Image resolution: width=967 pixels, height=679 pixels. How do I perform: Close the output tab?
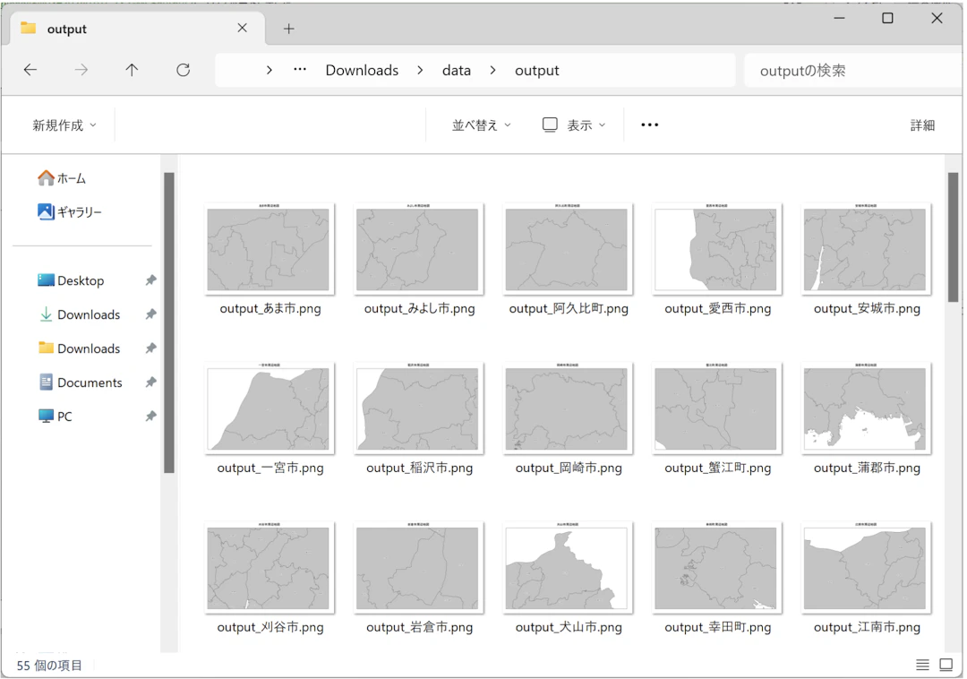tap(242, 28)
